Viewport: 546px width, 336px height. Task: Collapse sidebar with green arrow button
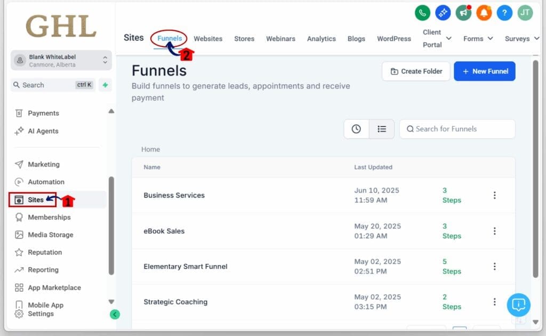pos(115,315)
